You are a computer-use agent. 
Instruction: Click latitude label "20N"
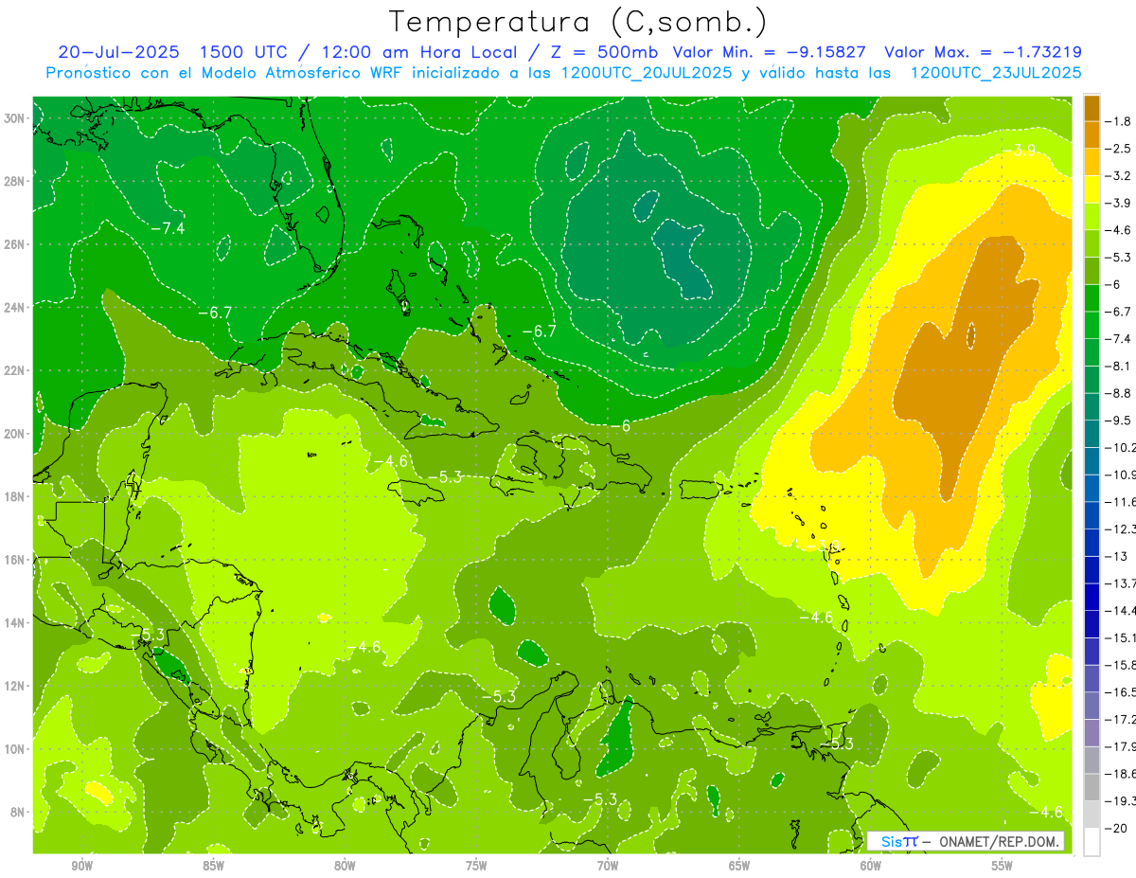[15, 434]
